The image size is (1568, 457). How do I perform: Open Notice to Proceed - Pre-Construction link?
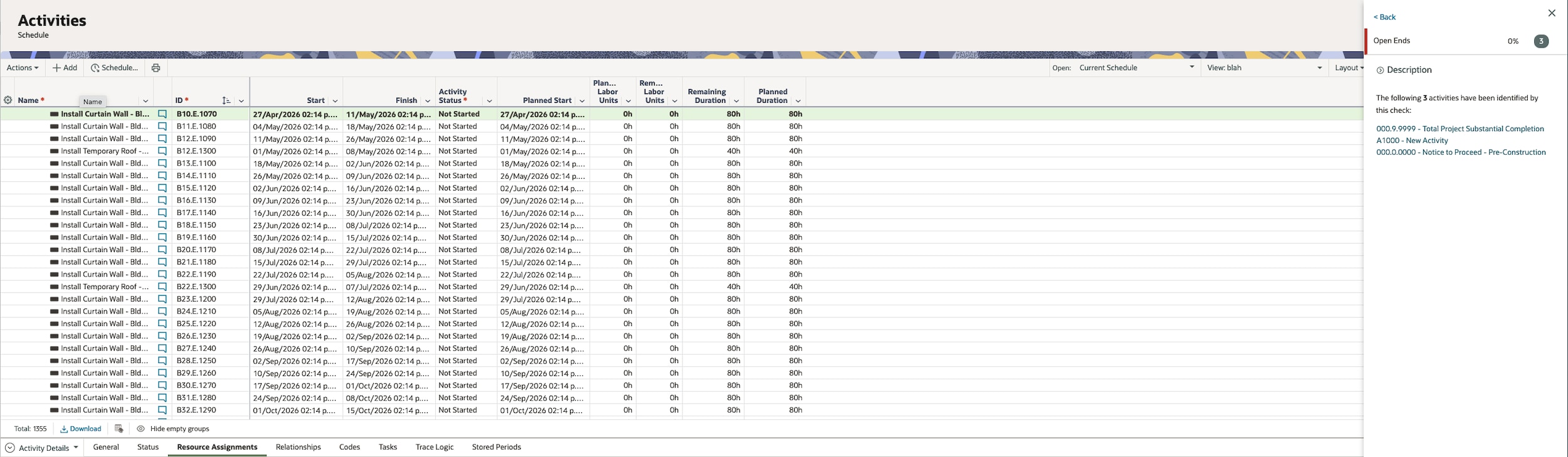(x=1461, y=152)
